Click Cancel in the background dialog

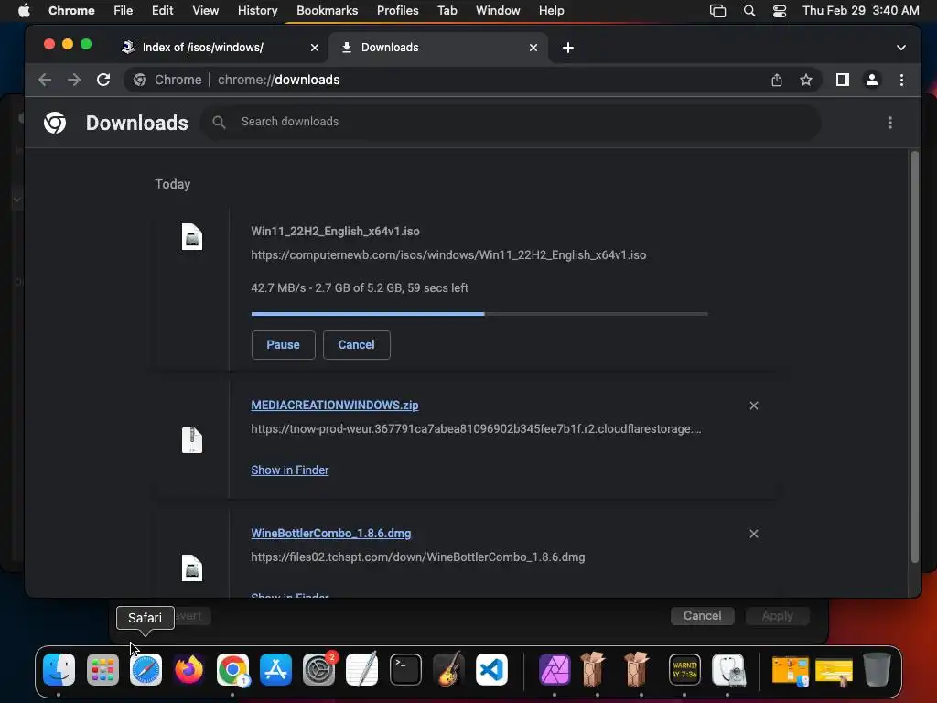coord(702,616)
